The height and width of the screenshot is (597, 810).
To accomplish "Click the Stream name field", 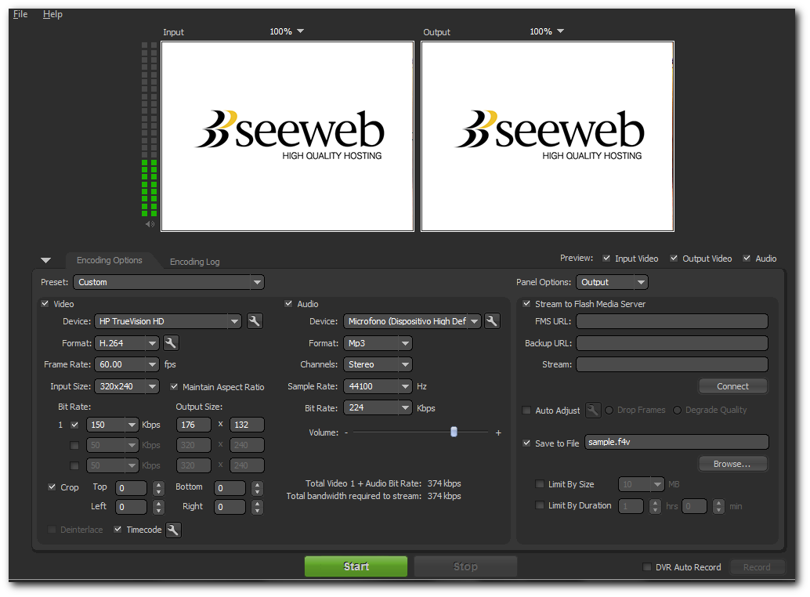I will [672, 364].
